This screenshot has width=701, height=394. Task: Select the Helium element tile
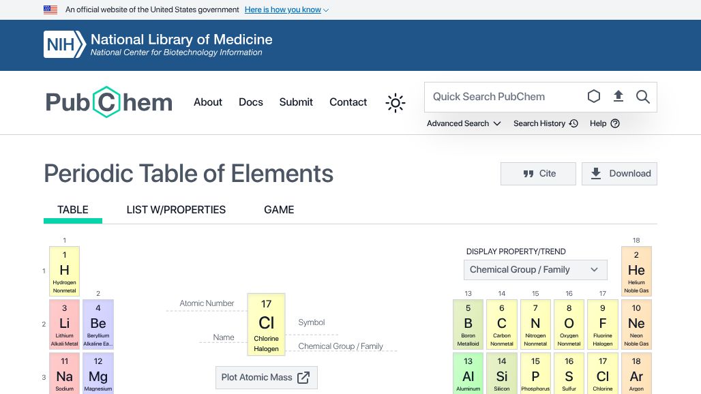(x=636, y=271)
